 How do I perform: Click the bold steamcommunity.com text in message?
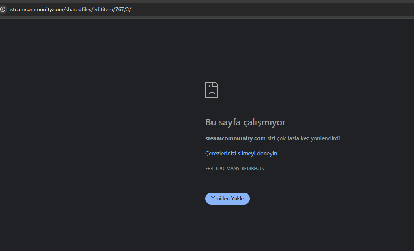[235, 138]
